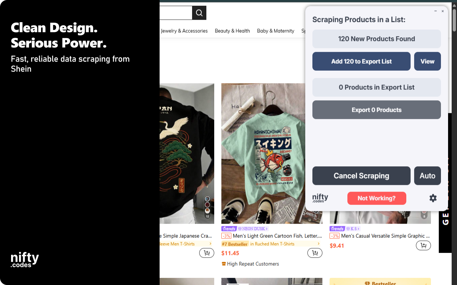Screen dimensions: 457x285
Task: Click the Not Working? button
Action: [377, 198]
